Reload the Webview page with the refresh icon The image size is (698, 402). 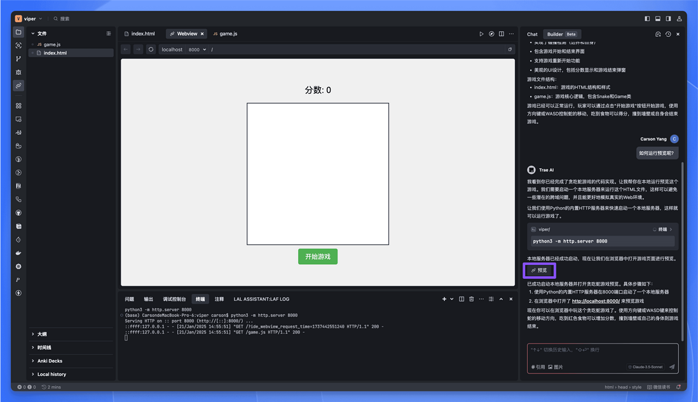(x=150, y=49)
